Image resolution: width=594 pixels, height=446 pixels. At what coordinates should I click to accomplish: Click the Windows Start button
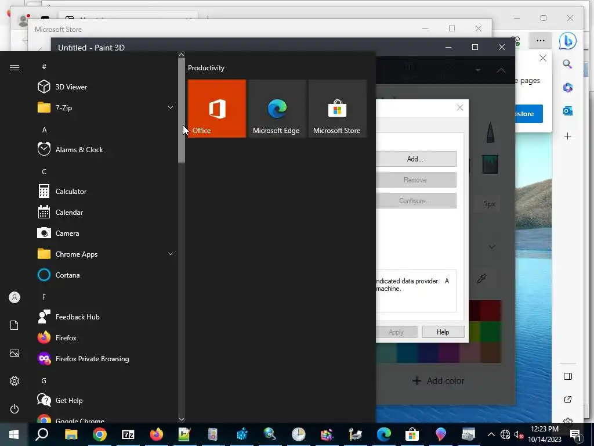[14, 434]
